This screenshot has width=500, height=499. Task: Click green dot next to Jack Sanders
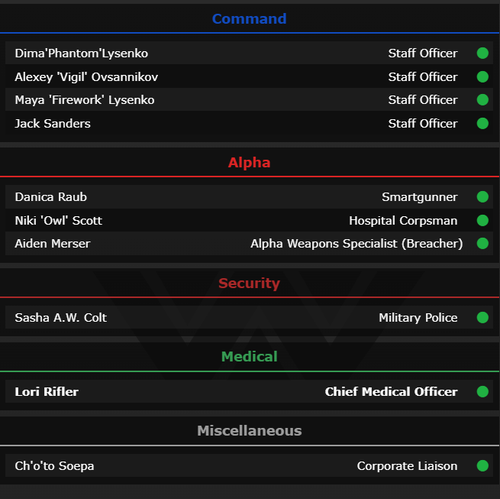482,123
